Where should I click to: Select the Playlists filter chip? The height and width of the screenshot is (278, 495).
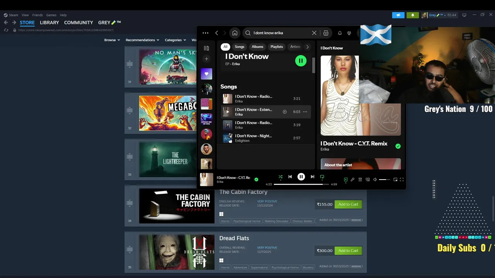[277, 47]
